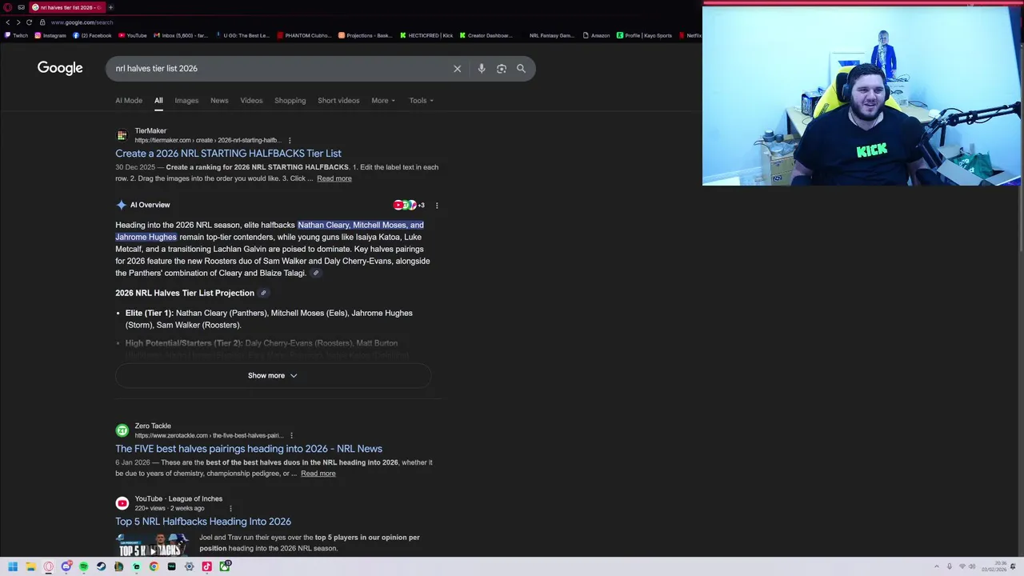Play the Top 5 Halfbacks video thumbnail
Screen dimensions: 1024x576
152,546
